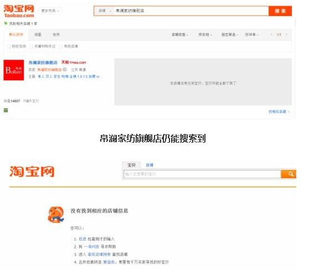
Task: Select the 销量 sort tab
Action: [x=38, y=34]
